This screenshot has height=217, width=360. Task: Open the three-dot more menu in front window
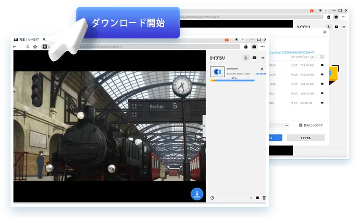click(x=263, y=47)
